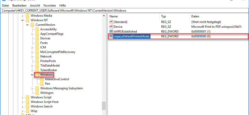
Task: Click the PrinterPorts folder icon
Action: [x=37, y=61]
